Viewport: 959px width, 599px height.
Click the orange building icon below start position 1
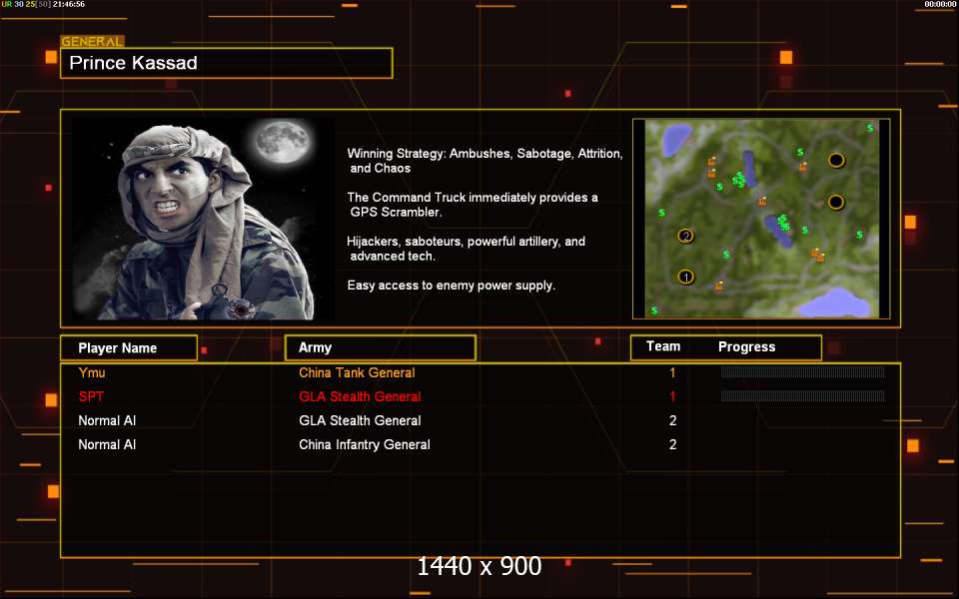coord(719,287)
